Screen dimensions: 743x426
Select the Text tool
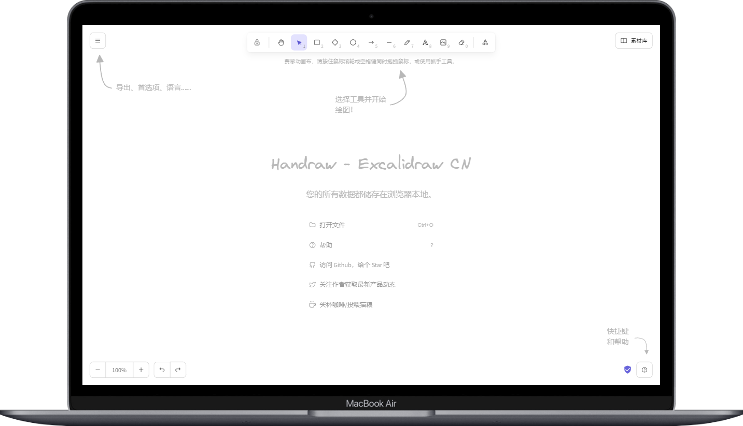425,42
